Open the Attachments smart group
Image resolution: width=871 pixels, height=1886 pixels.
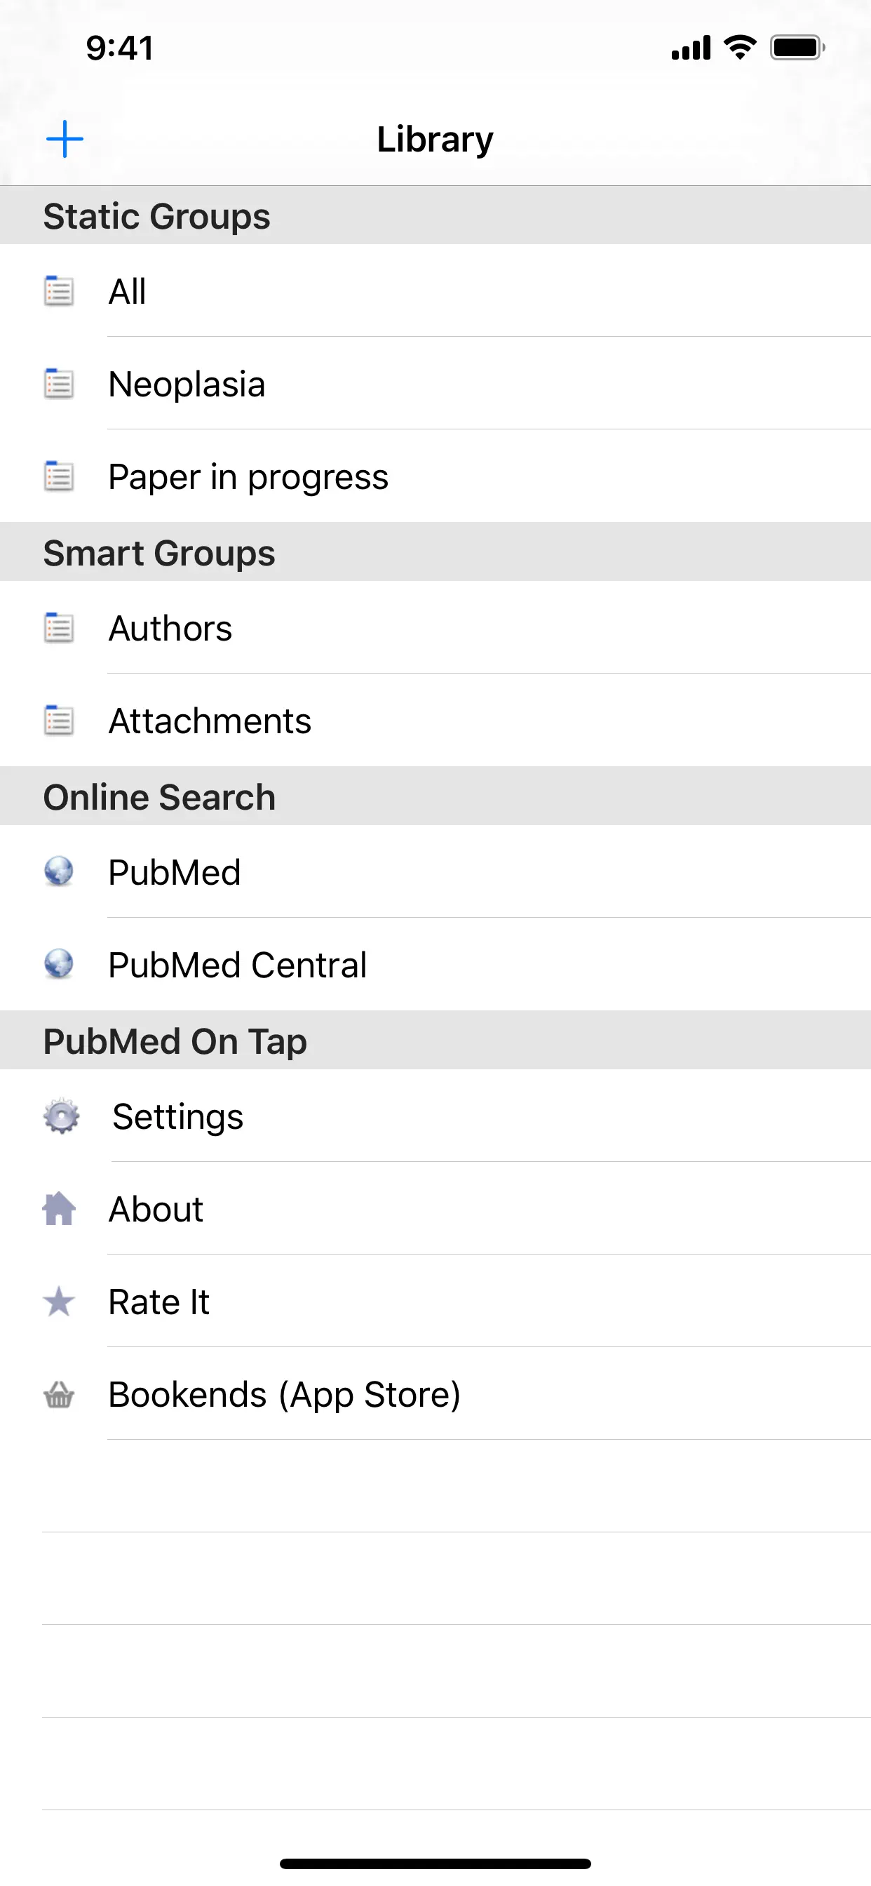(x=210, y=721)
